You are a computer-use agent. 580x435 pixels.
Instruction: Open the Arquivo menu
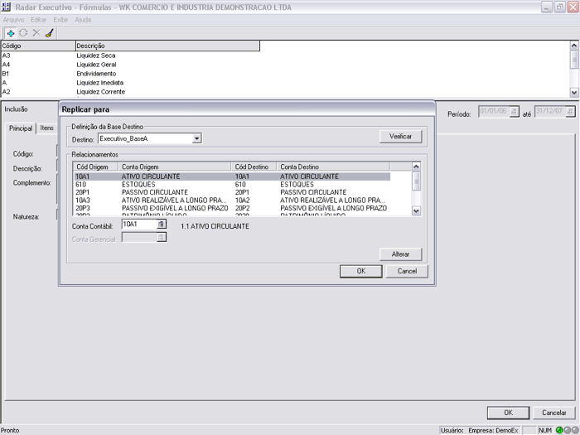(13, 19)
